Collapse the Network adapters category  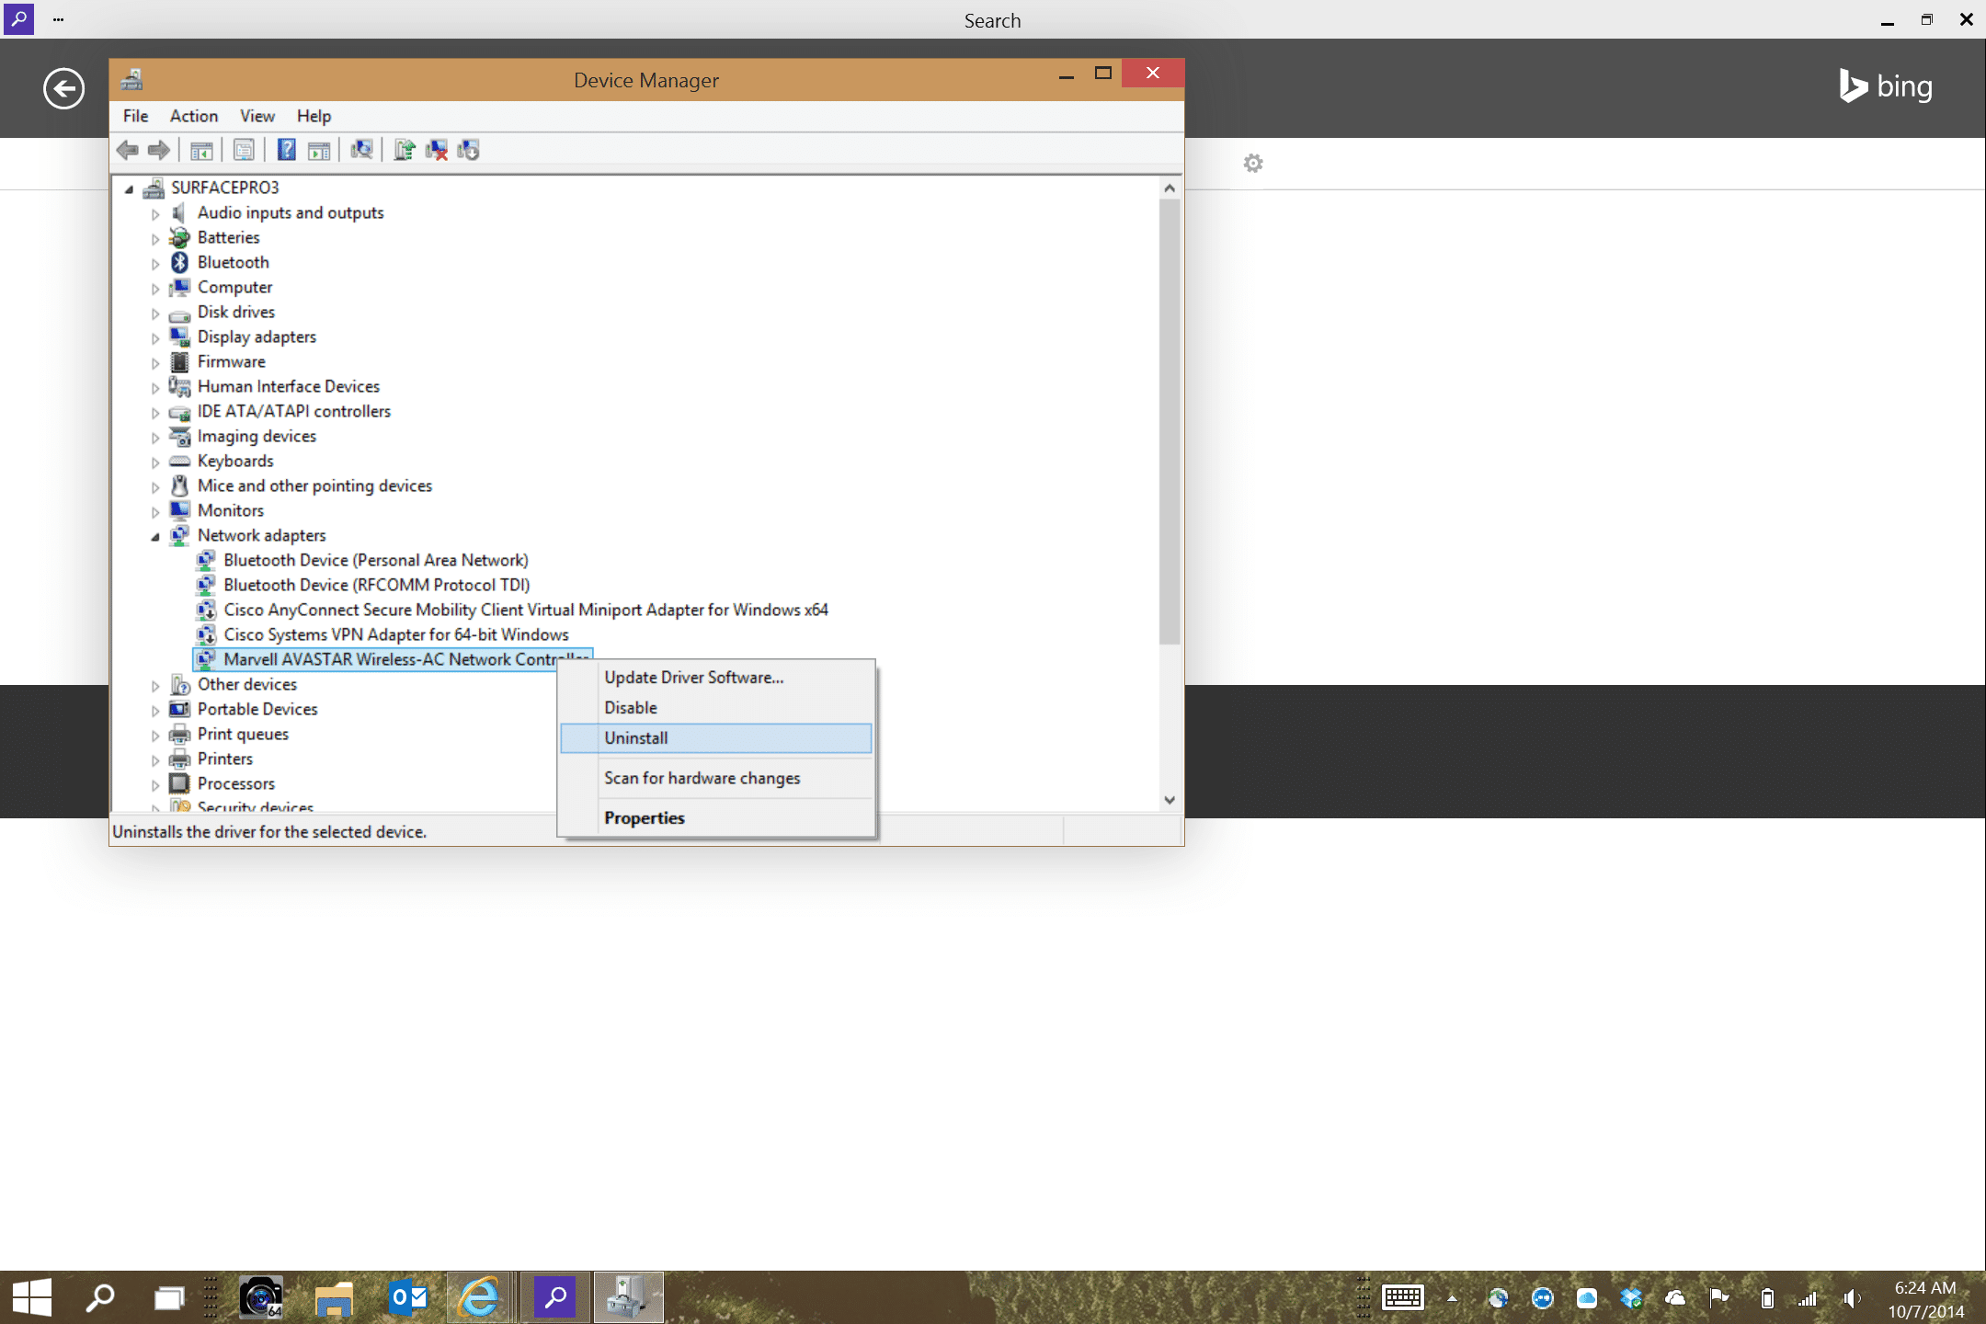click(x=155, y=536)
